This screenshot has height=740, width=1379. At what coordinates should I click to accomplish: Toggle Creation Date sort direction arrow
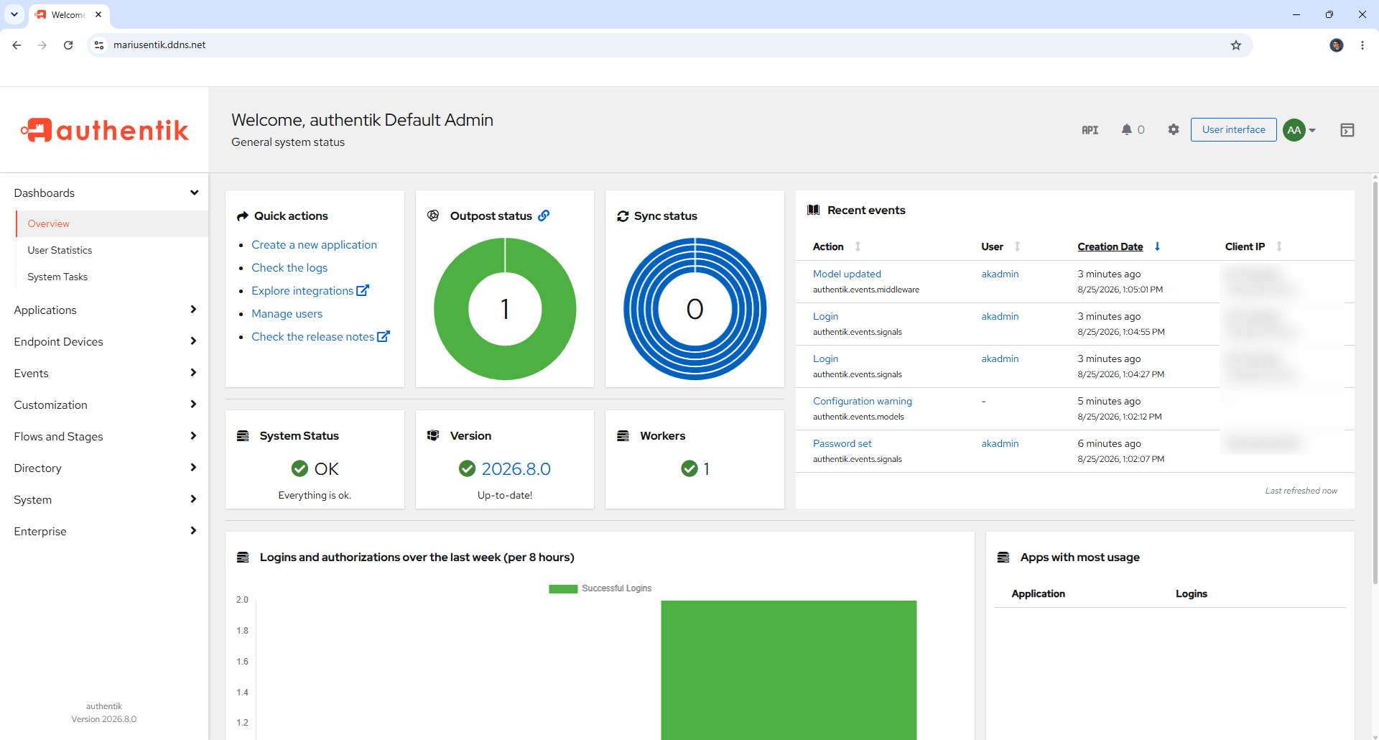pos(1157,246)
